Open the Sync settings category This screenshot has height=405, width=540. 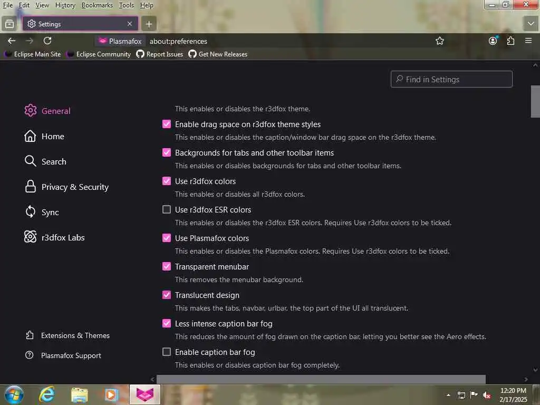tap(42, 212)
